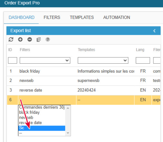This screenshot has width=163, height=142.
Task: Duplicate the selected export via copy icon
Action: 39,39
